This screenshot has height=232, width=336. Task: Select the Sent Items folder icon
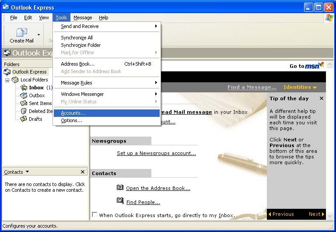[x=24, y=103]
